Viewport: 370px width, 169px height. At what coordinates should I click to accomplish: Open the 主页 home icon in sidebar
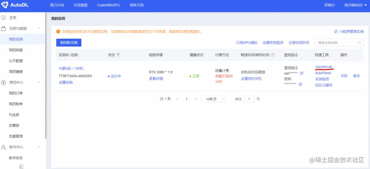tap(3, 18)
